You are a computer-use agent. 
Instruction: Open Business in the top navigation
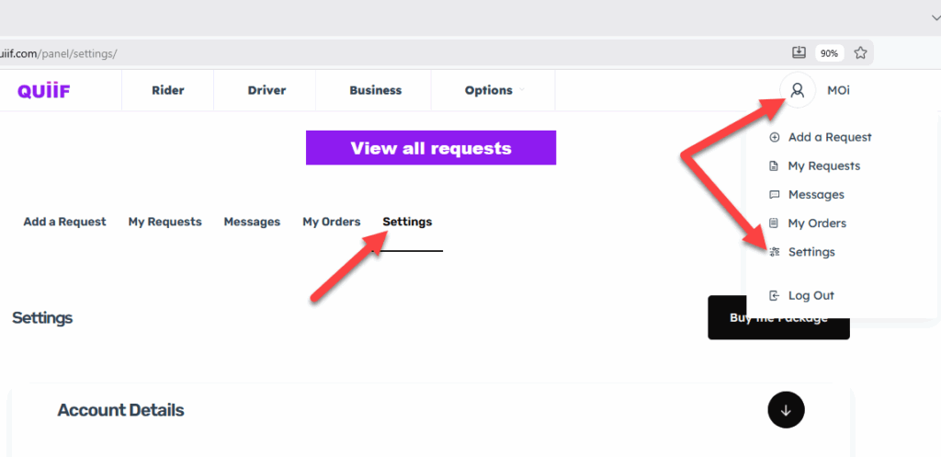(x=375, y=90)
